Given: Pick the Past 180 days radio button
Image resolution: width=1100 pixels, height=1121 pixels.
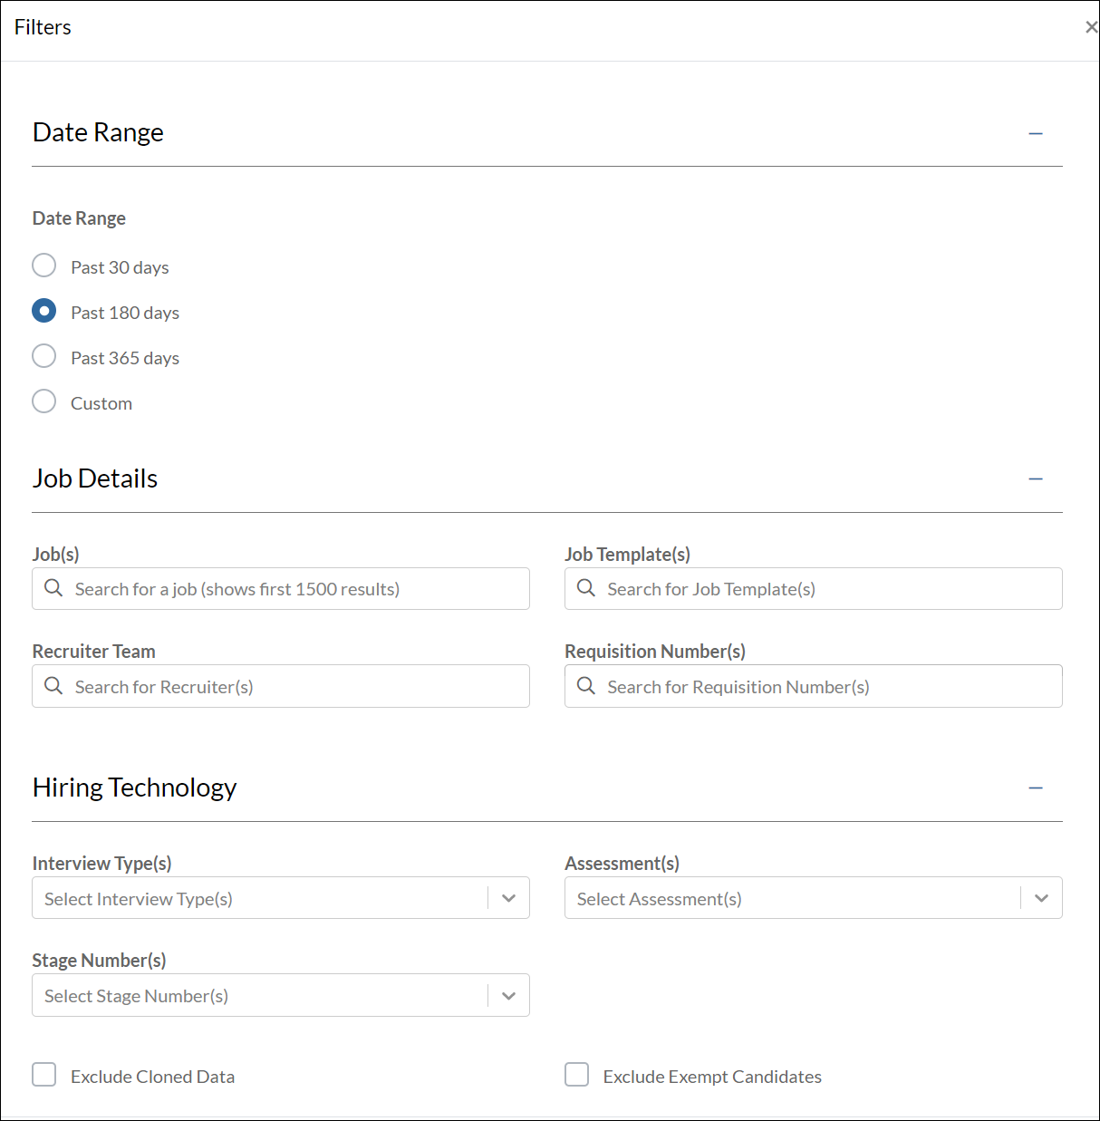Looking at the screenshot, I should [44, 311].
